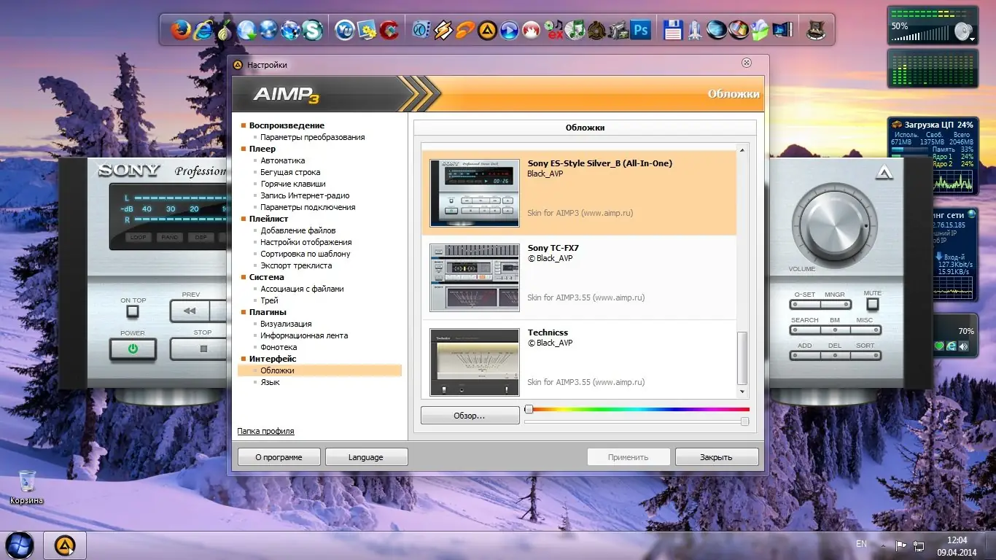Click the AIMP logo on the player
The width and height of the screenshot is (996, 560).
click(x=884, y=173)
